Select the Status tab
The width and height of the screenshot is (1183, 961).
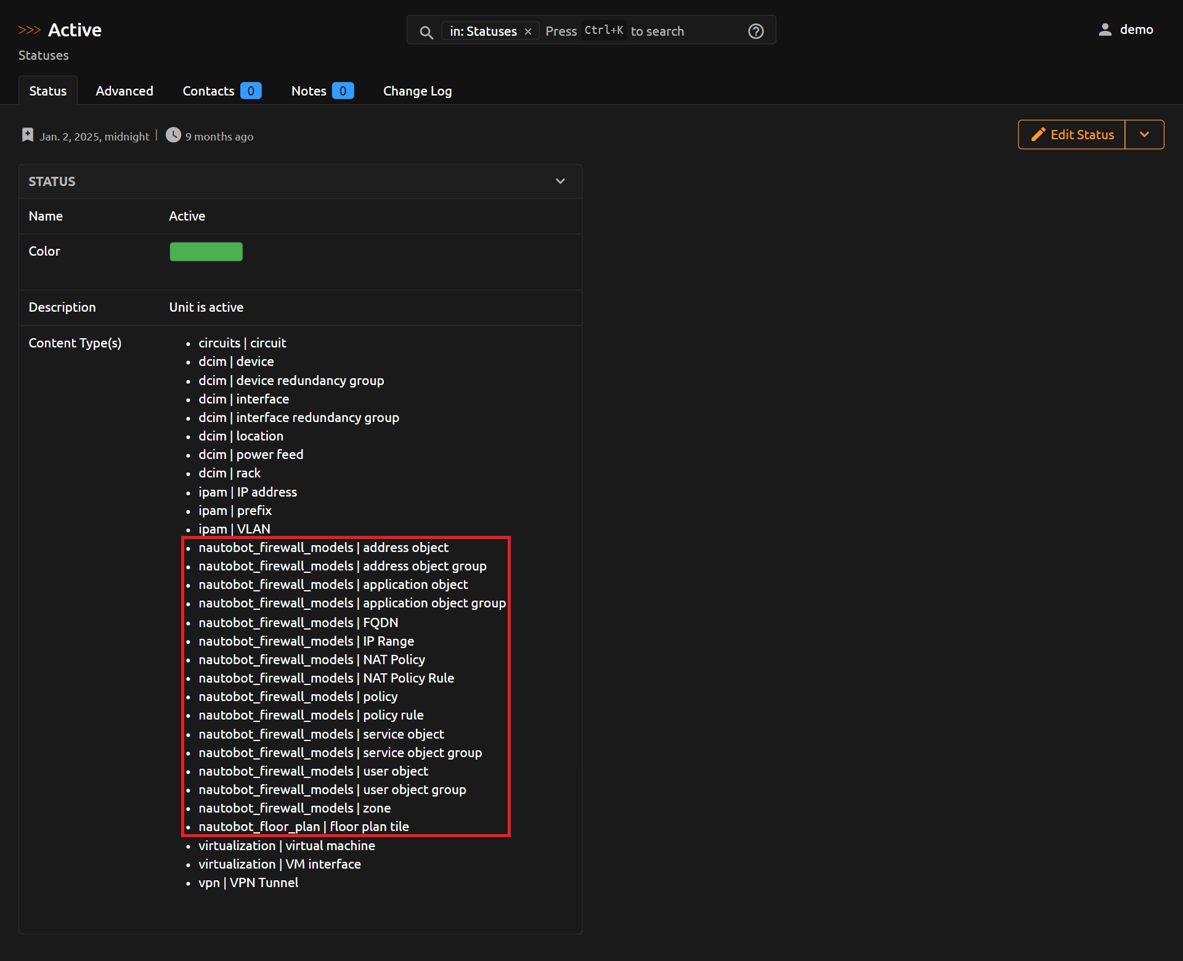pyautogui.click(x=48, y=91)
